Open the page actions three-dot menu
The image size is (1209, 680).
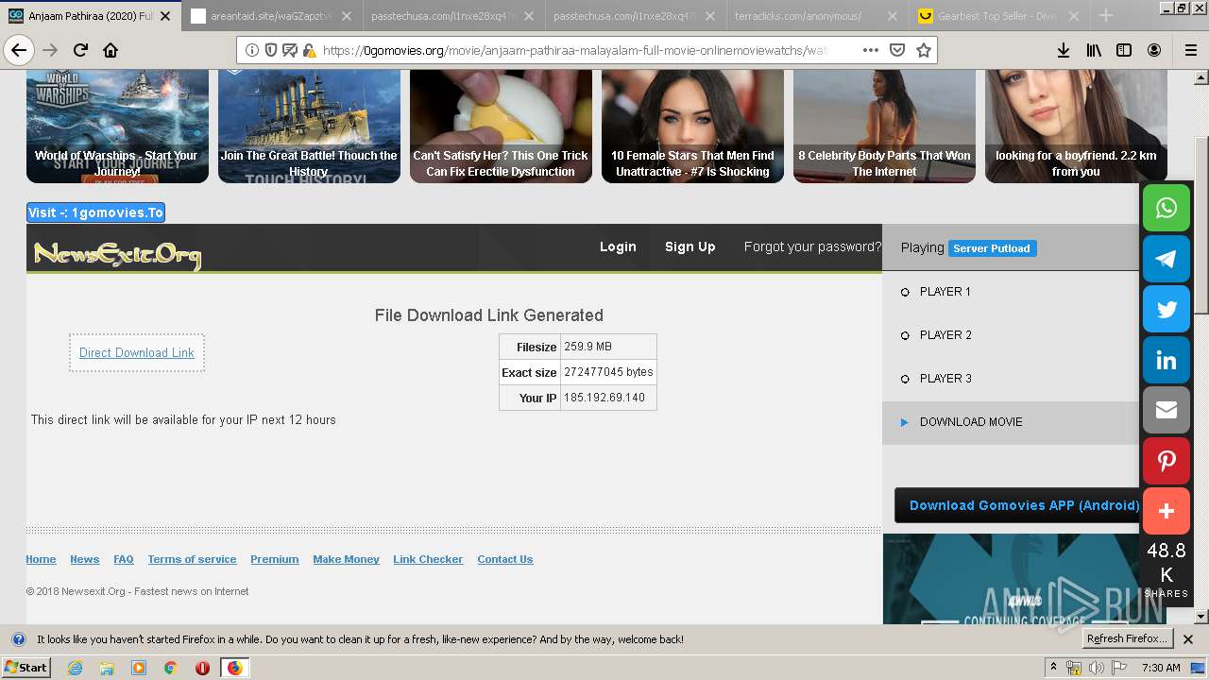point(870,50)
